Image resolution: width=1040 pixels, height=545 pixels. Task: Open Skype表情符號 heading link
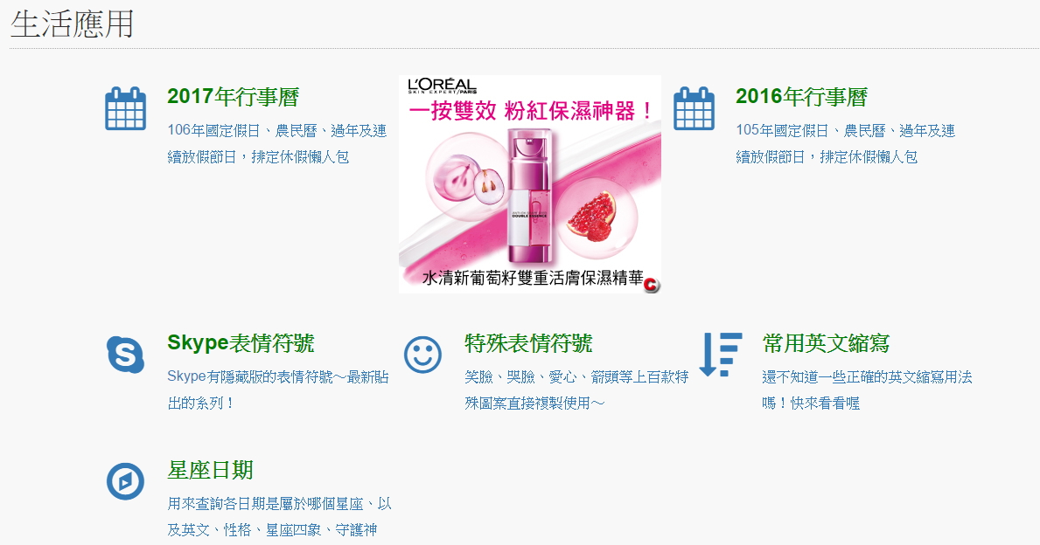coord(241,343)
